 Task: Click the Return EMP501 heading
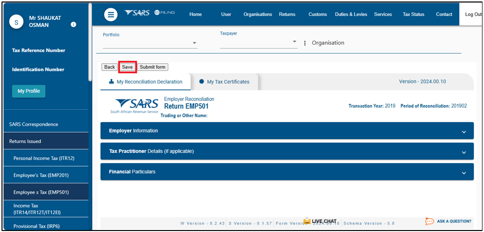pos(186,107)
